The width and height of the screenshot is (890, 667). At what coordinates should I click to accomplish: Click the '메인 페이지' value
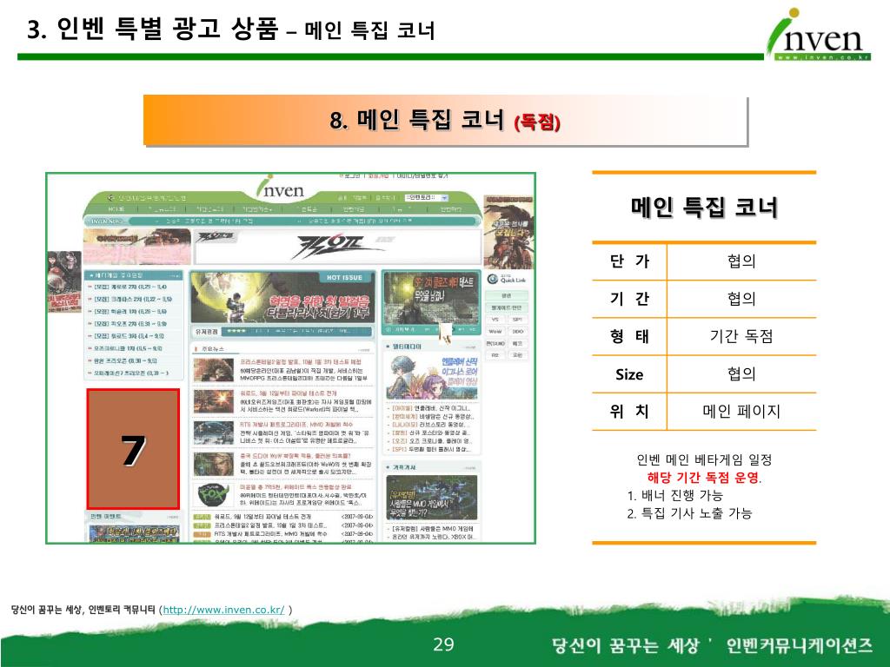pos(741,411)
